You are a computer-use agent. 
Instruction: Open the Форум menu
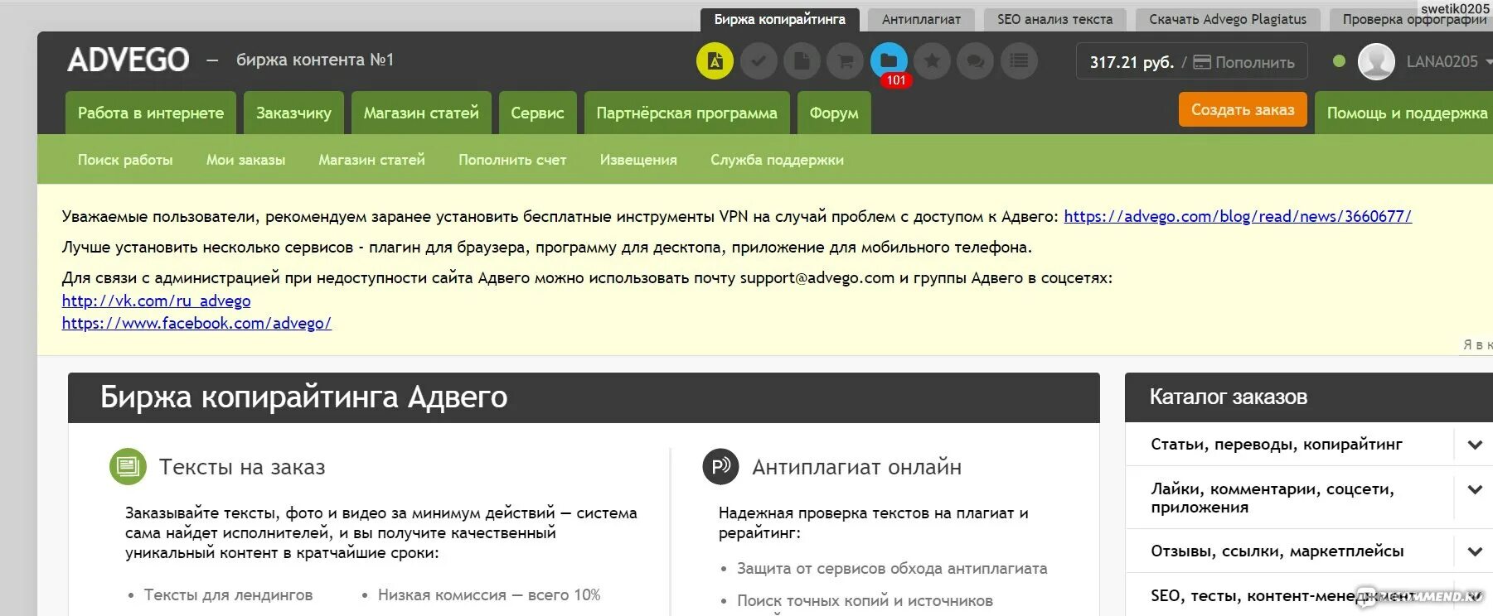834,113
